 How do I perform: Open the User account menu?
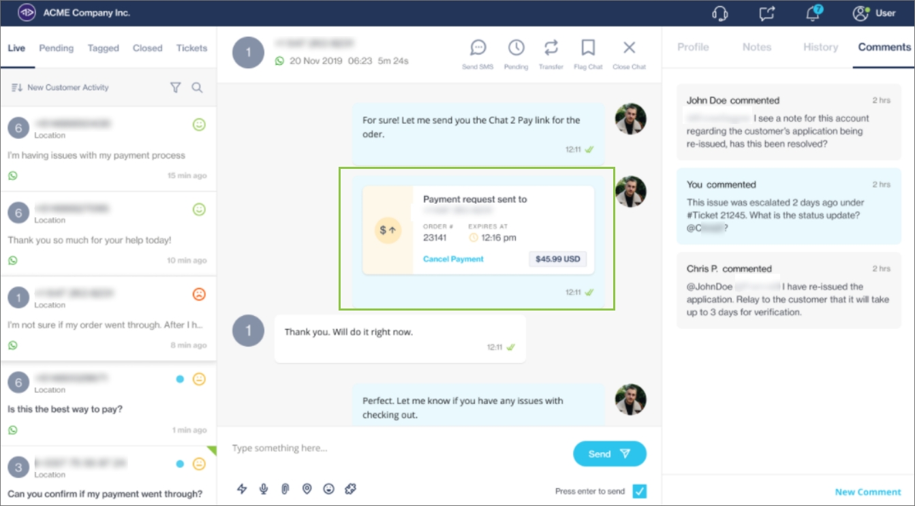coord(875,13)
